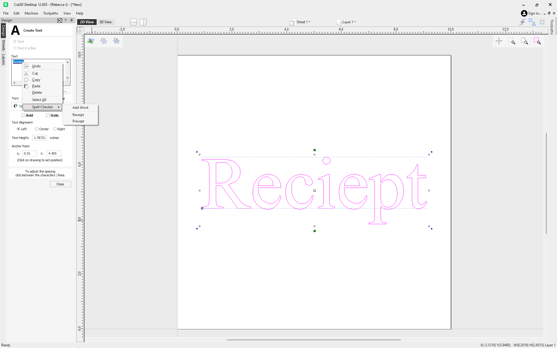This screenshot has height=348, width=557.
Task: Open the Toolpaths side tab
Action: pos(551,27)
